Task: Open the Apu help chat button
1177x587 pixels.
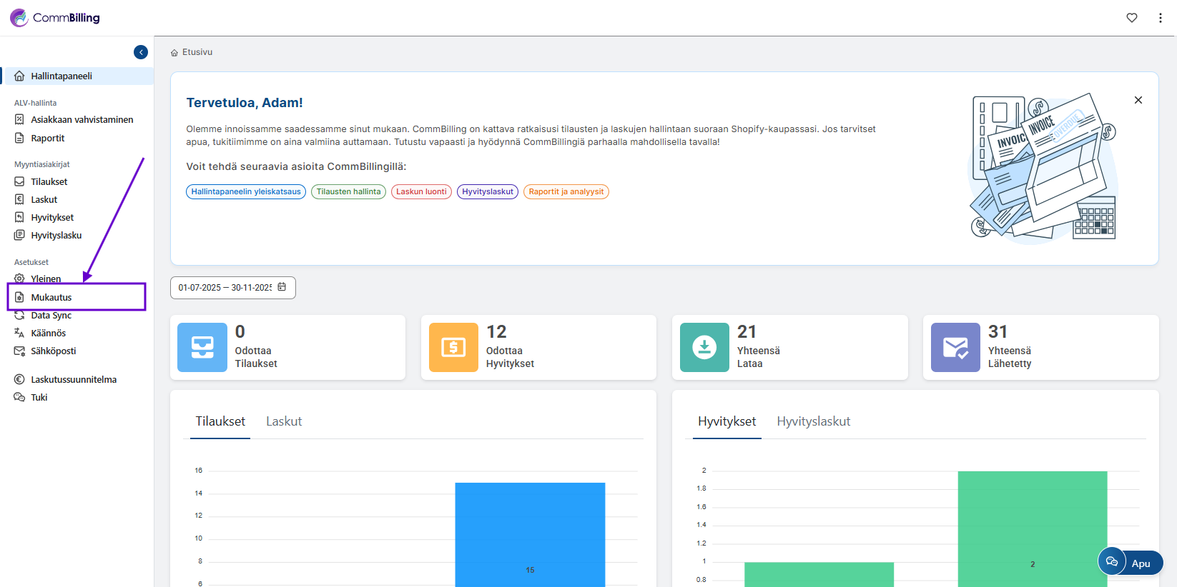Action: [x=1130, y=563]
